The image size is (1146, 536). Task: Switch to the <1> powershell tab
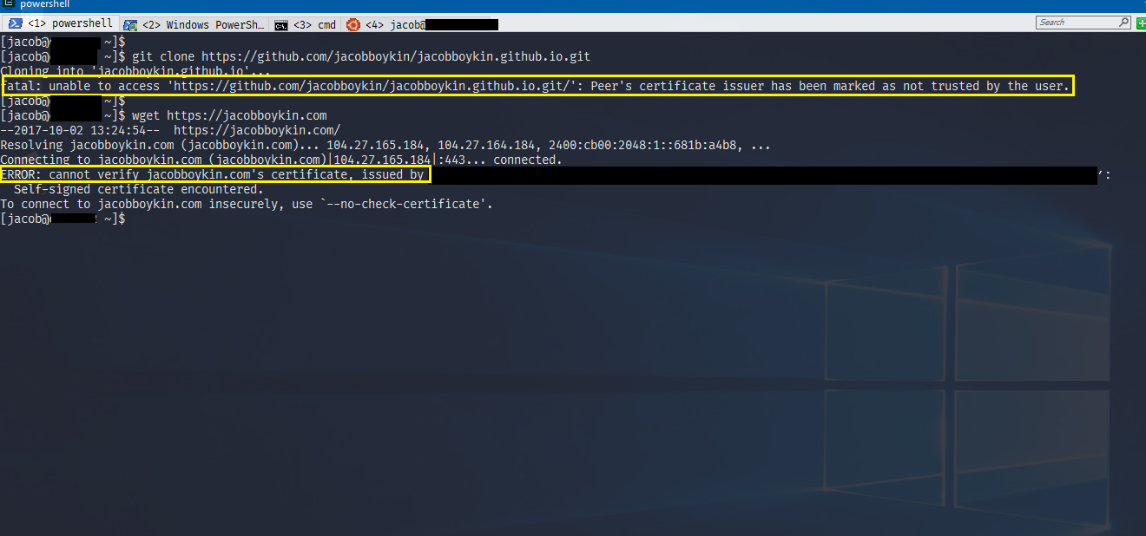pos(61,23)
